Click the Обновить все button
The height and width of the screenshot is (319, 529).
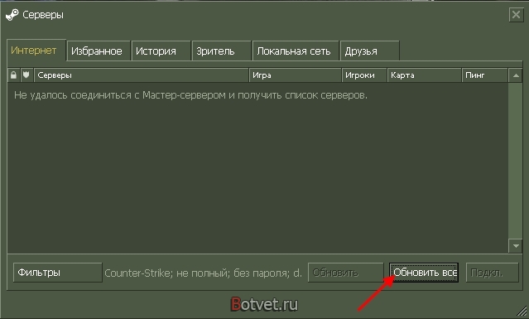pos(424,273)
